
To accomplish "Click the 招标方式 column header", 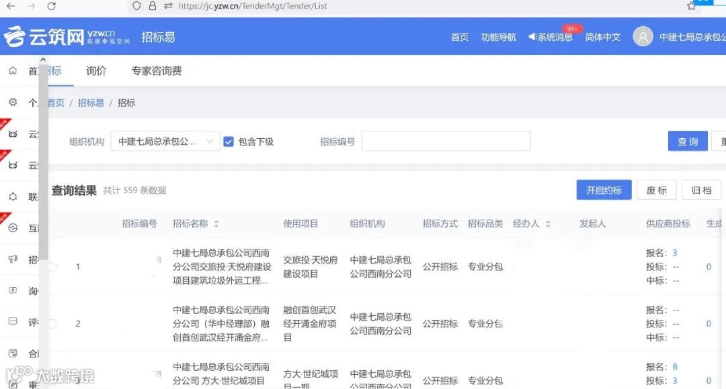I will (x=440, y=223).
